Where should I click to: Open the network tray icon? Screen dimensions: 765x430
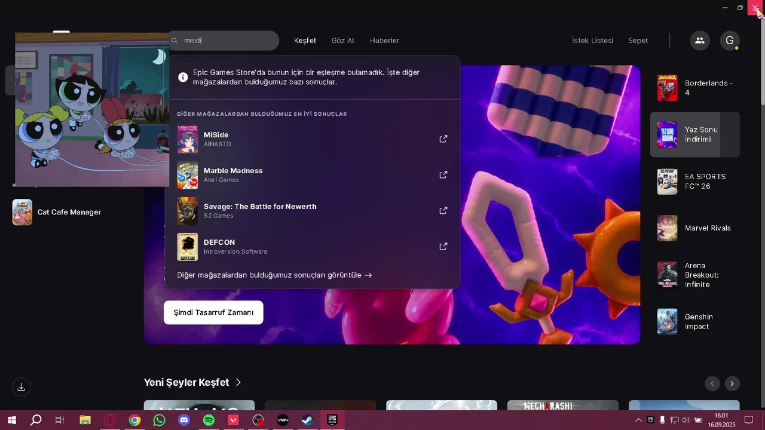tap(674, 420)
